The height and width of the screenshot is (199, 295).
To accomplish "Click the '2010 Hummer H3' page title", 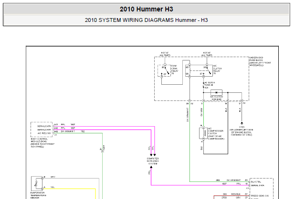I will coord(147,9).
